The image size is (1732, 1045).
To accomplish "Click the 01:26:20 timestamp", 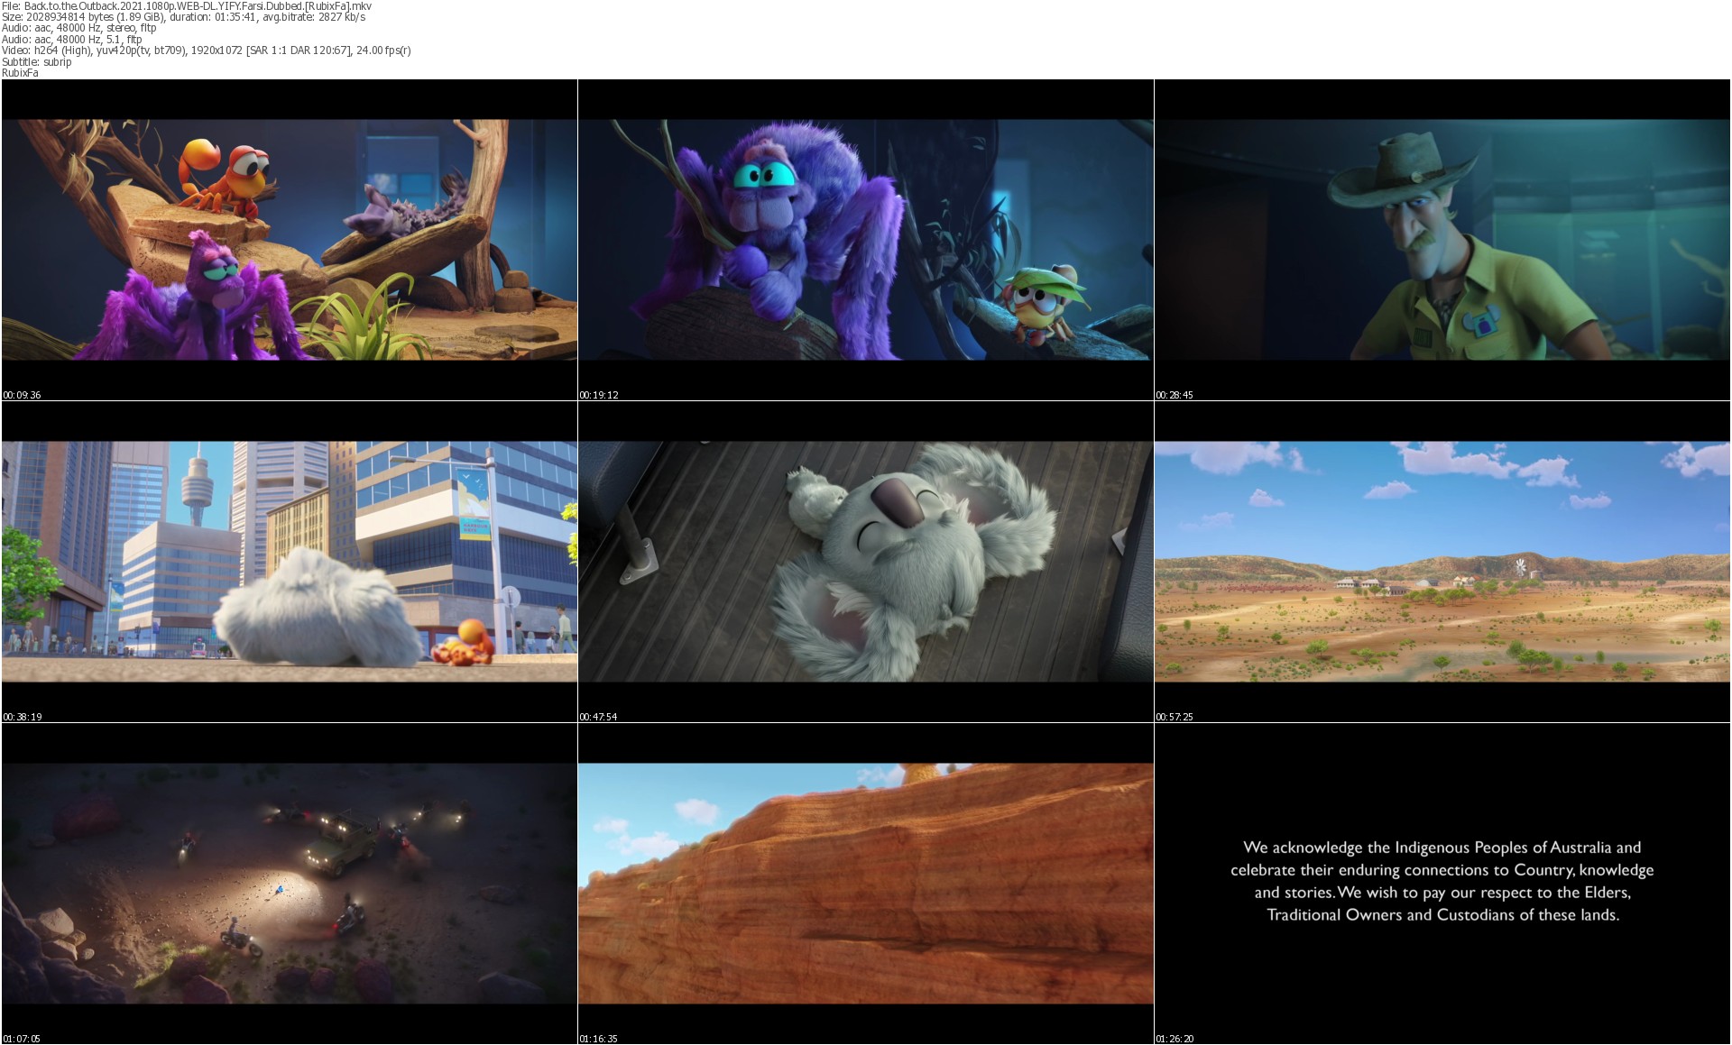I will point(1175,1039).
